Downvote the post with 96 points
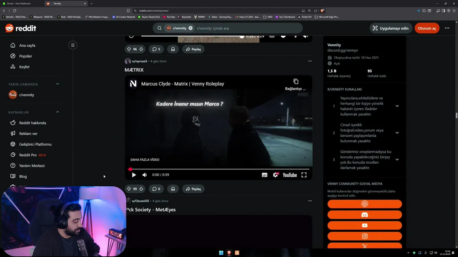The height and width of the screenshot is (257, 458). click(141, 49)
